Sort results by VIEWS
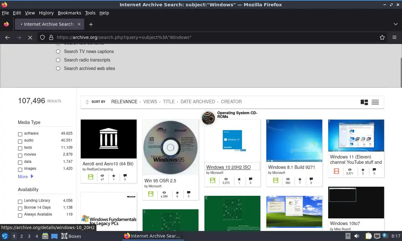402x241 pixels. tap(150, 102)
